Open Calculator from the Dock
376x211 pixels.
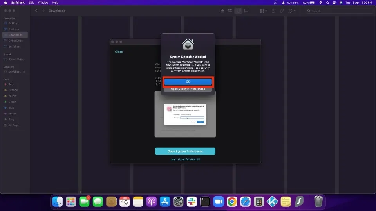click(259, 202)
